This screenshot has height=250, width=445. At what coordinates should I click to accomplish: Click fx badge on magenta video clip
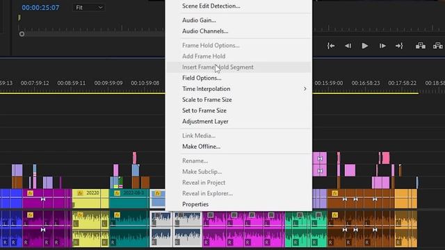(x=30, y=193)
